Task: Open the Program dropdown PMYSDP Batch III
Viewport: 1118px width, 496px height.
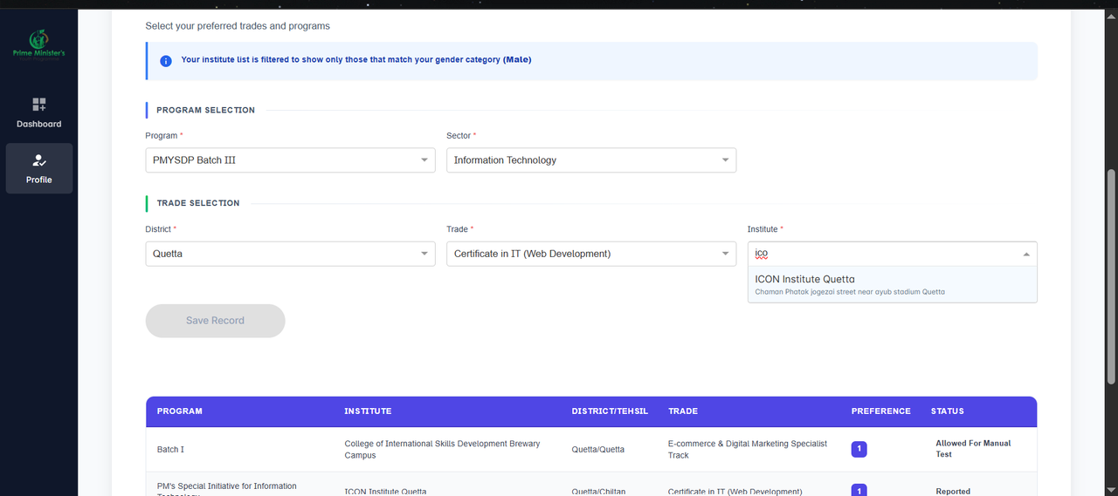Action: coord(290,160)
